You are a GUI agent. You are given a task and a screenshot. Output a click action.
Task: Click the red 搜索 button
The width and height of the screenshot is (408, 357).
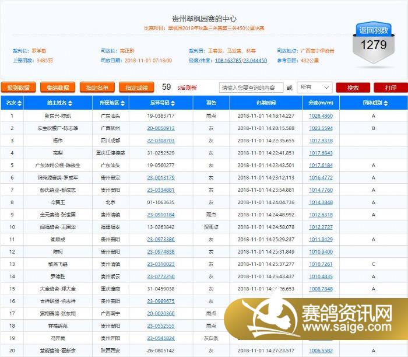click(353, 87)
